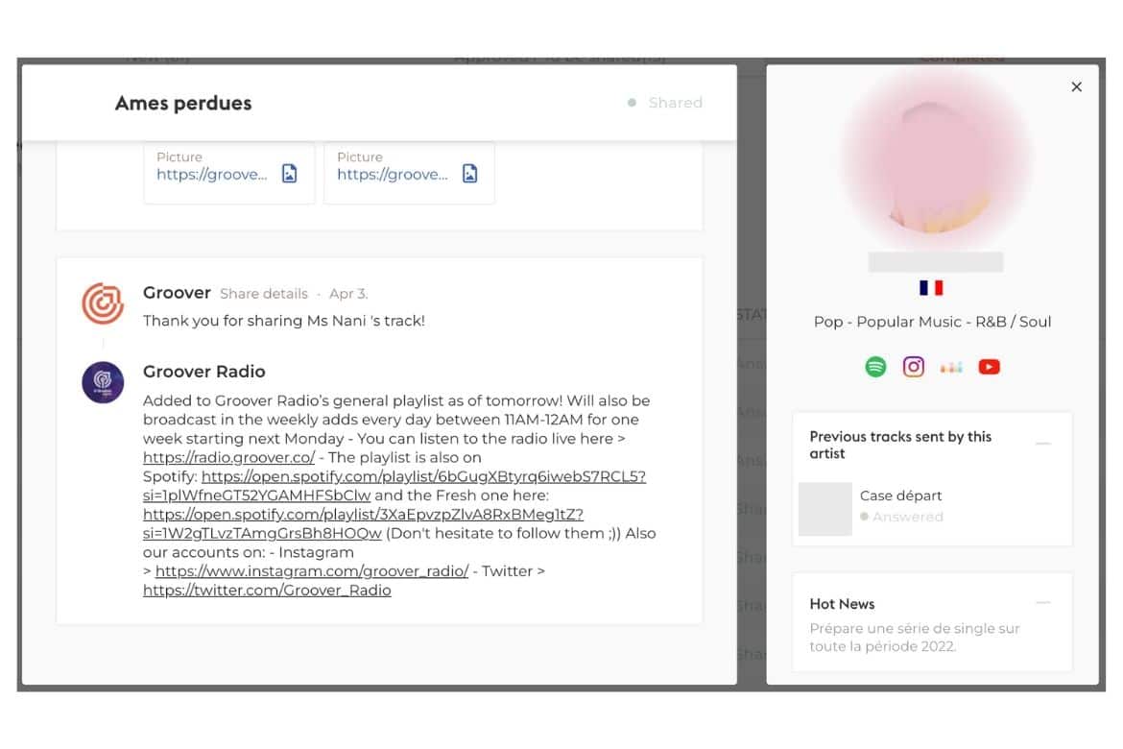Click the second Picture https://groove... link

click(393, 174)
